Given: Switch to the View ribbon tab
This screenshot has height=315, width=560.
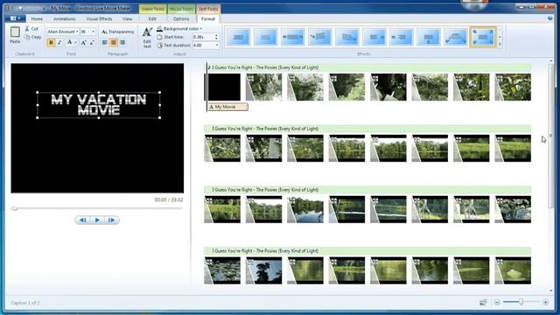Looking at the screenshot, I should pyautogui.click(x=127, y=19).
